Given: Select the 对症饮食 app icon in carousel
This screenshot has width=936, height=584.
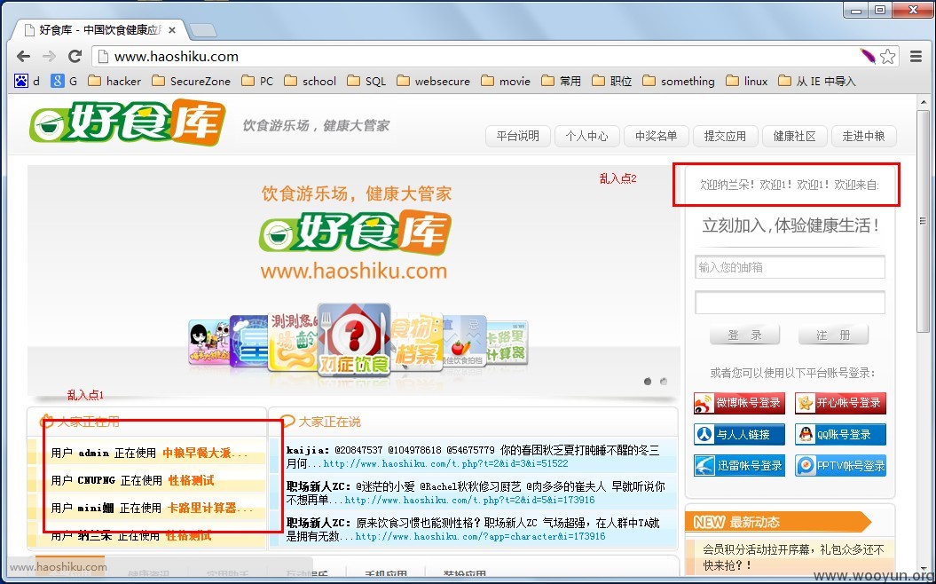Looking at the screenshot, I should coord(354,339).
